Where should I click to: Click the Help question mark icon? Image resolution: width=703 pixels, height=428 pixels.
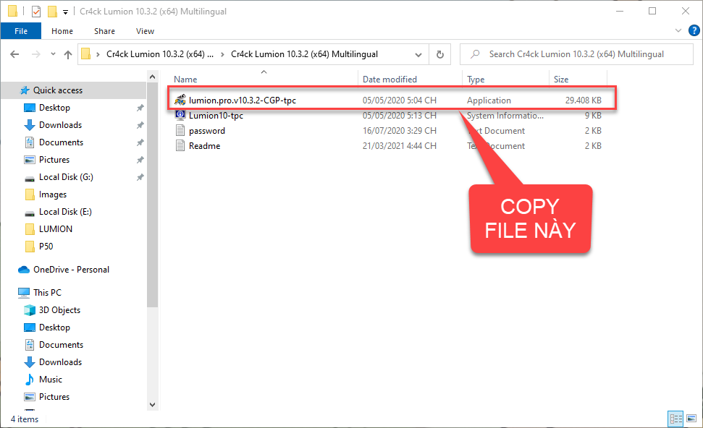(691, 31)
